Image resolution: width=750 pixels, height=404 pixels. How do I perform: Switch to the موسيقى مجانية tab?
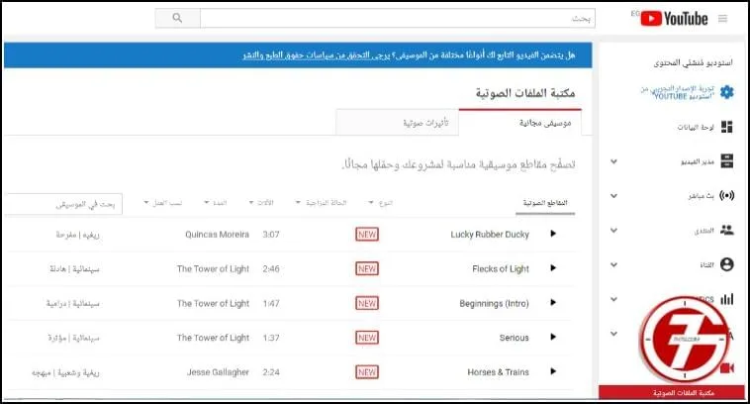[520, 123]
